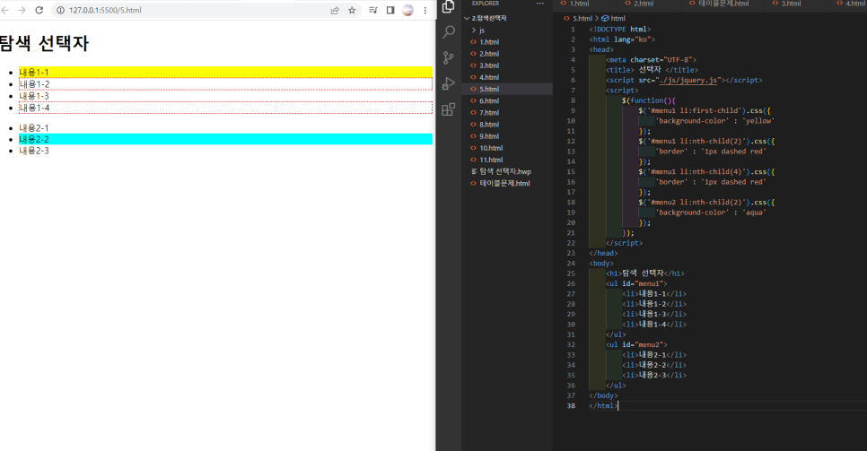867x451 pixels.
Task: Switch to 2.html editor tab
Action: pos(643,4)
